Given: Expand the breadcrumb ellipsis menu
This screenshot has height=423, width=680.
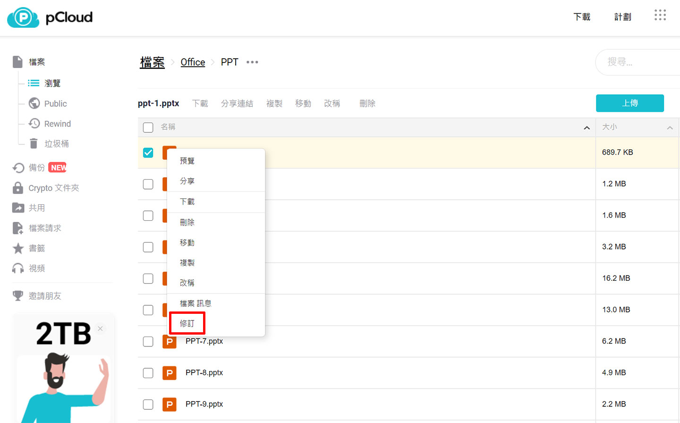Looking at the screenshot, I should coord(252,62).
